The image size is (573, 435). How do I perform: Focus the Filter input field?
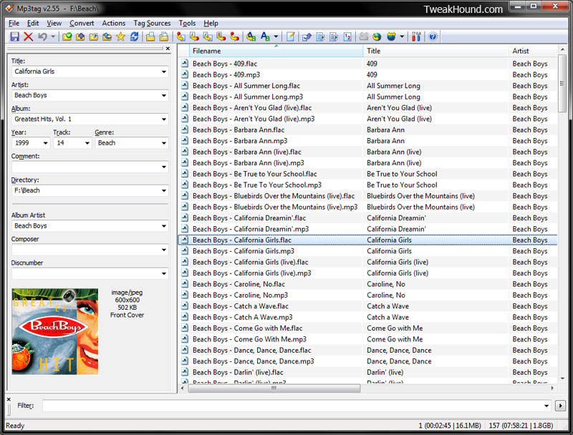coord(292,406)
